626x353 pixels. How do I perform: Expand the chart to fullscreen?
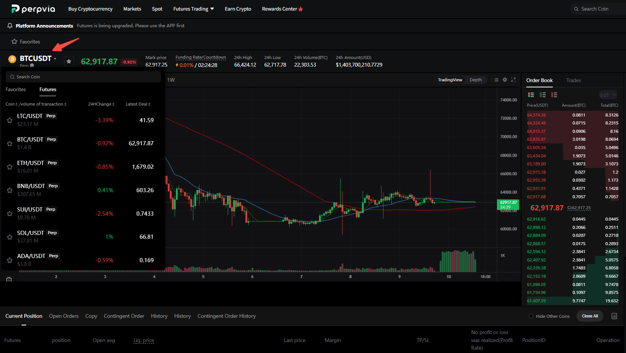514,80
